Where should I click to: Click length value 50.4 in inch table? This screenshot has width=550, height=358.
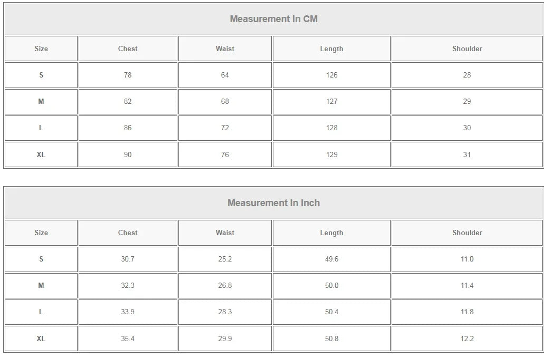(x=331, y=312)
